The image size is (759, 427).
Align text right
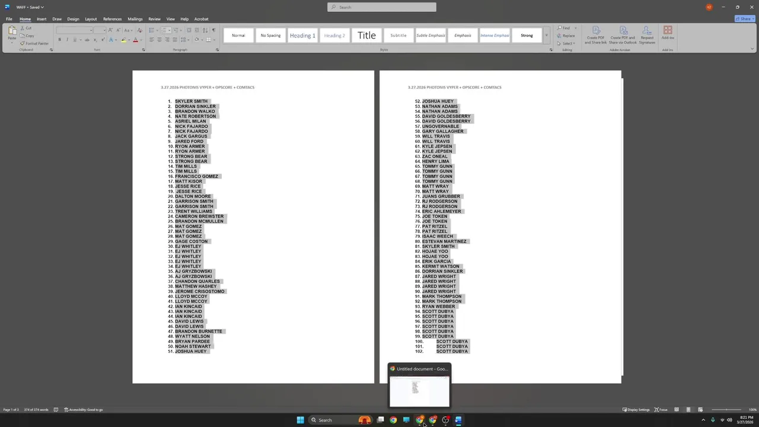(167, 40)
